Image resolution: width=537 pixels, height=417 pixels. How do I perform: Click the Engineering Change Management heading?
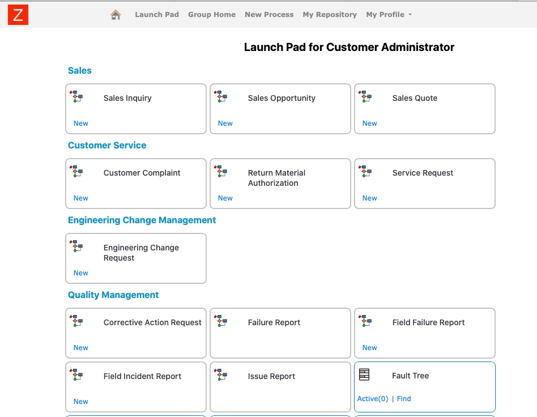pos(142,220)
